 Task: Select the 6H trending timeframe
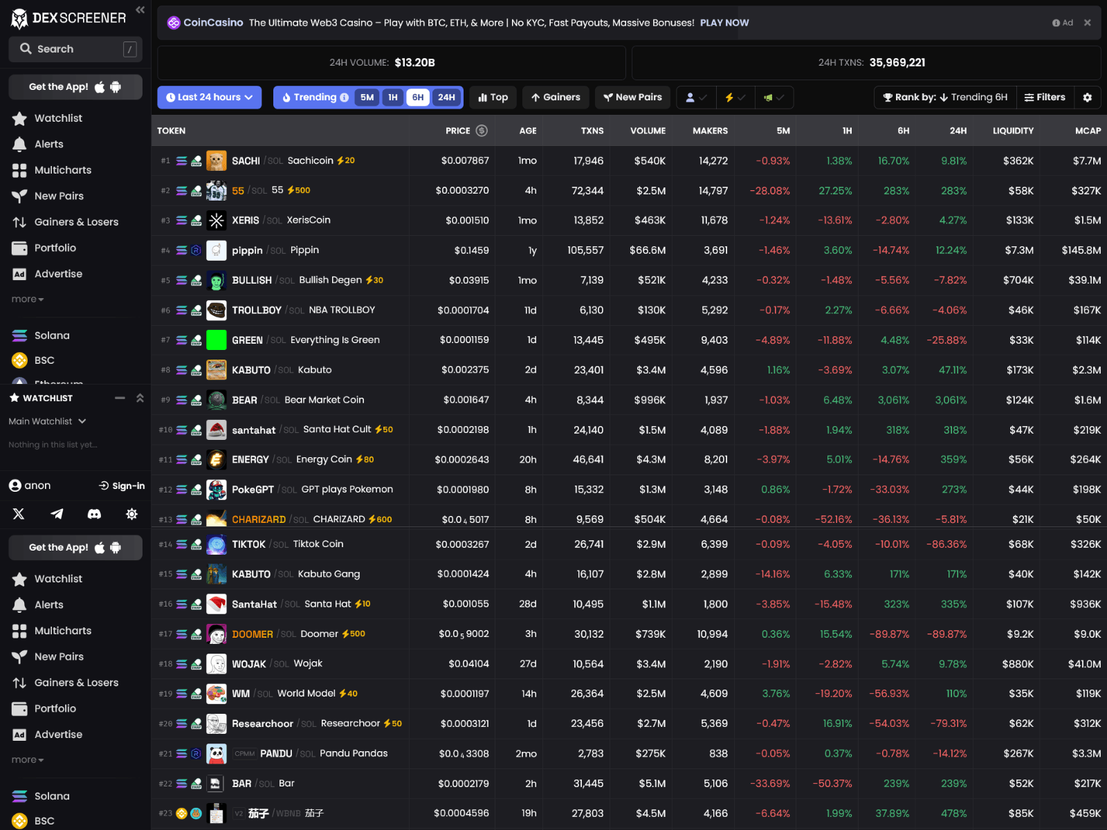coord(418,98)
